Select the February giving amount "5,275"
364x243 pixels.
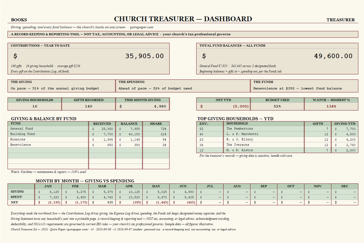81,192
